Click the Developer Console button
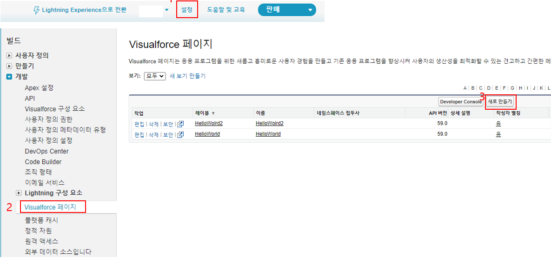The image size is (551, 258). 461,102
